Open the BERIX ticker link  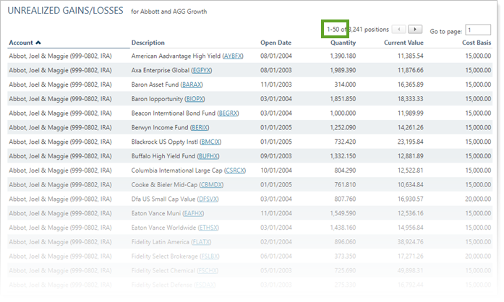(198, 127)
